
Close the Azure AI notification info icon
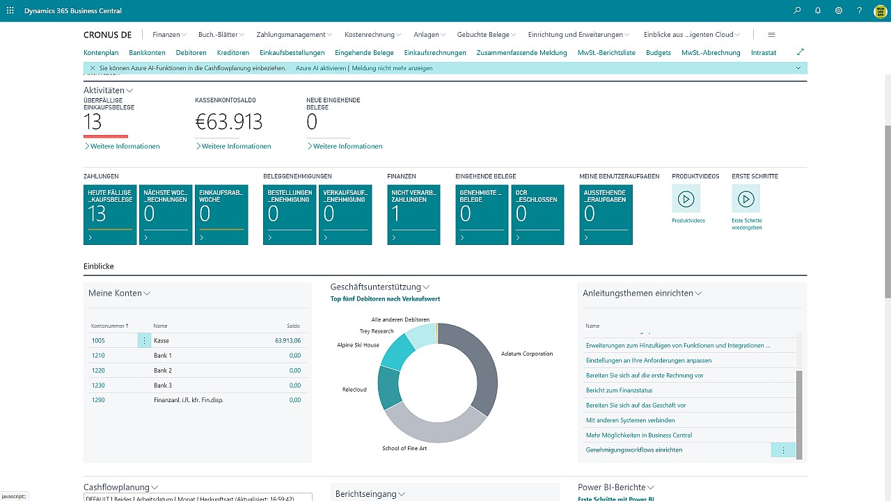[x=92, y=68]
